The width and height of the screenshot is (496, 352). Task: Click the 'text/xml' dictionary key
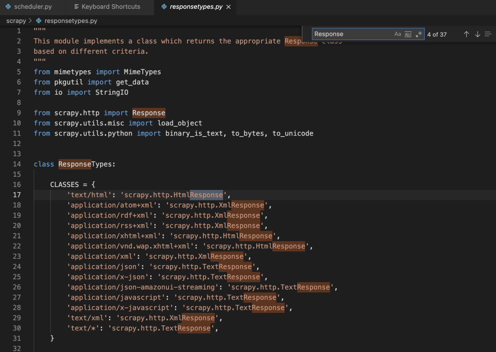[87, 318]
